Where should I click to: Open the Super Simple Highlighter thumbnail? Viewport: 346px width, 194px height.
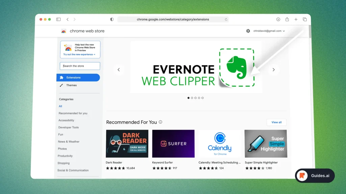click(266, 143)
